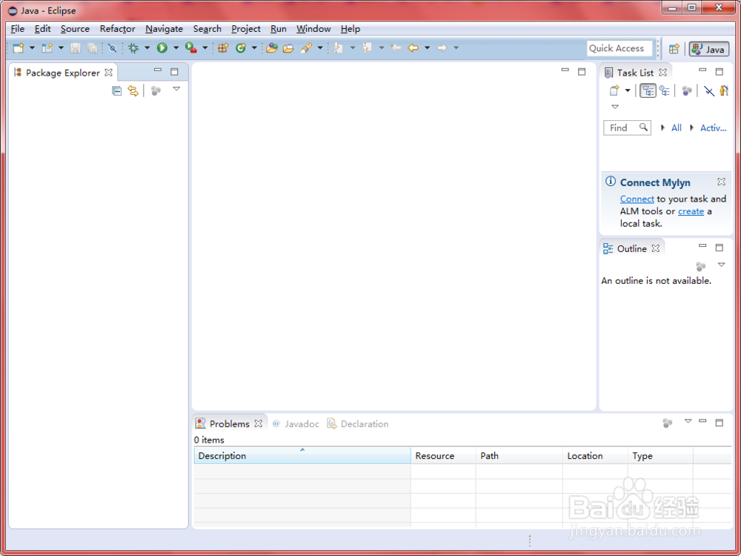
Task: Click the Open Perspective icon
Action: coord(674,48)
